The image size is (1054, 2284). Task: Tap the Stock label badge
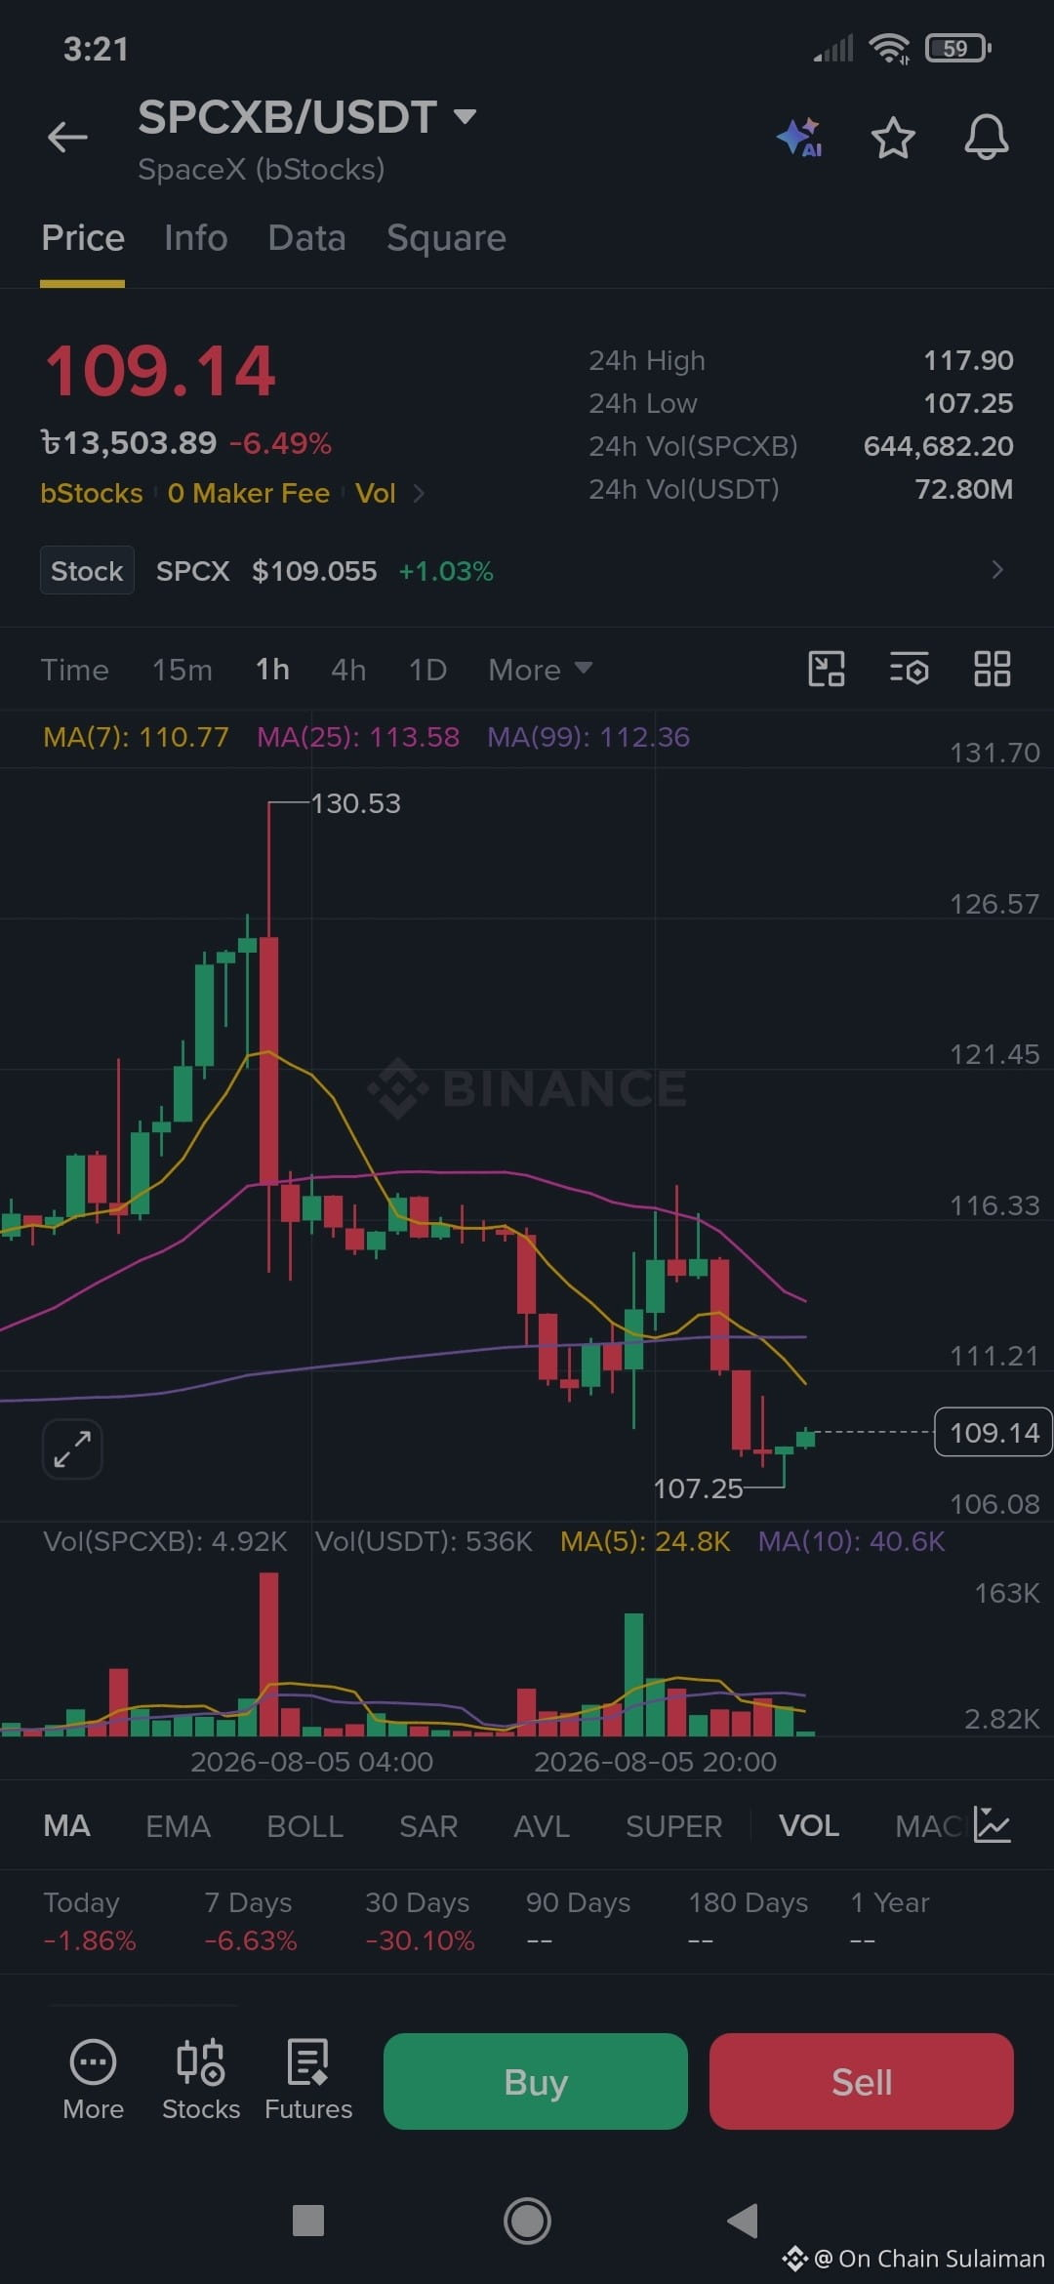(x=87, y=570)
